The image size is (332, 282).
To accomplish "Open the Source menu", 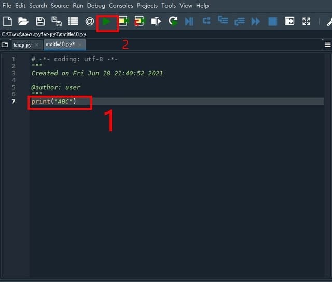I will pos(60,6).
